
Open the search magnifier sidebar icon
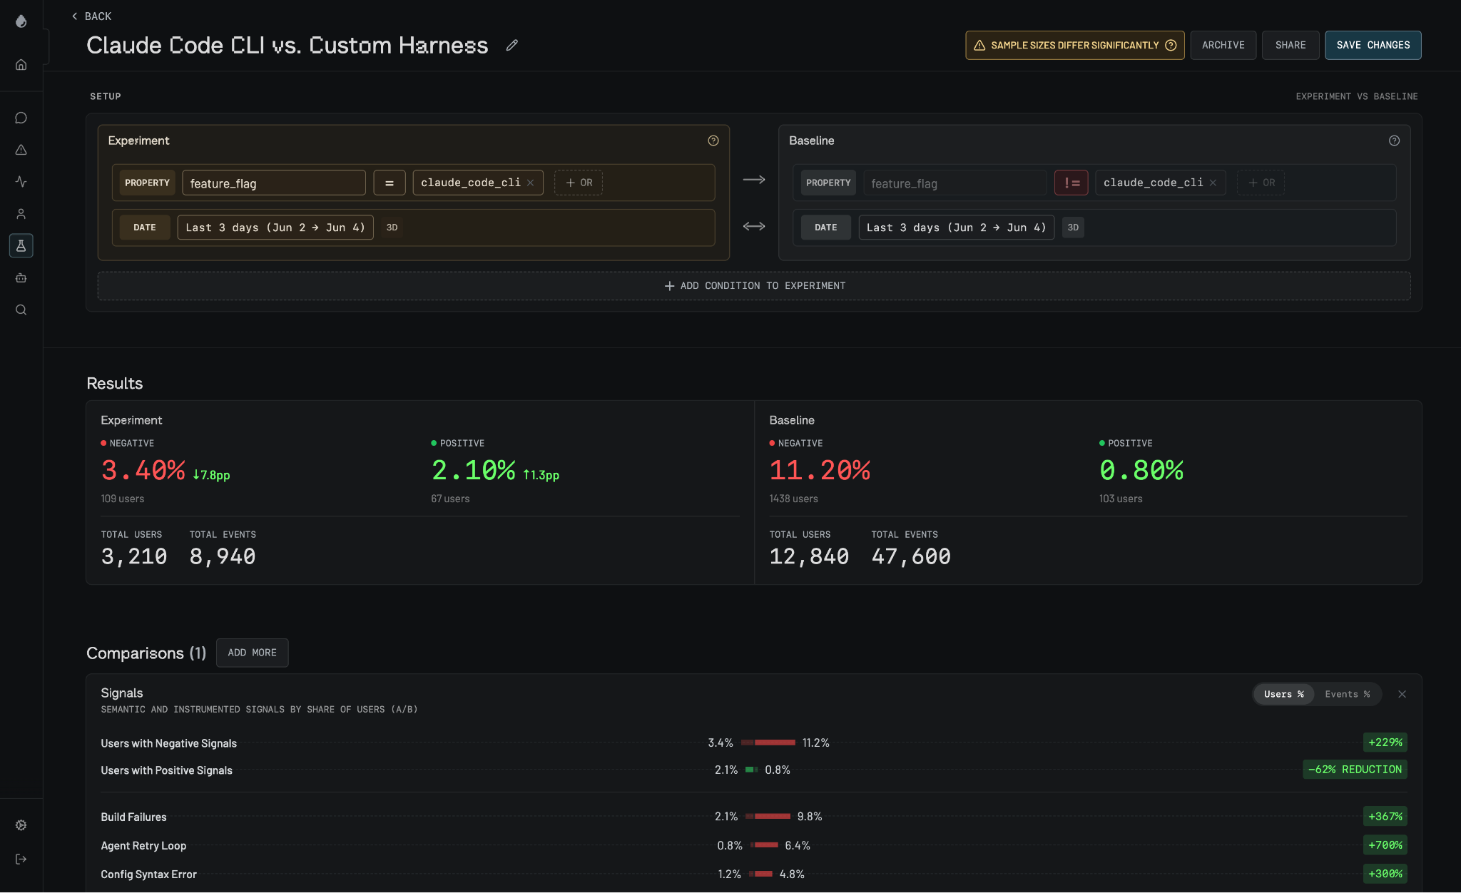click(x=21, y=310)
